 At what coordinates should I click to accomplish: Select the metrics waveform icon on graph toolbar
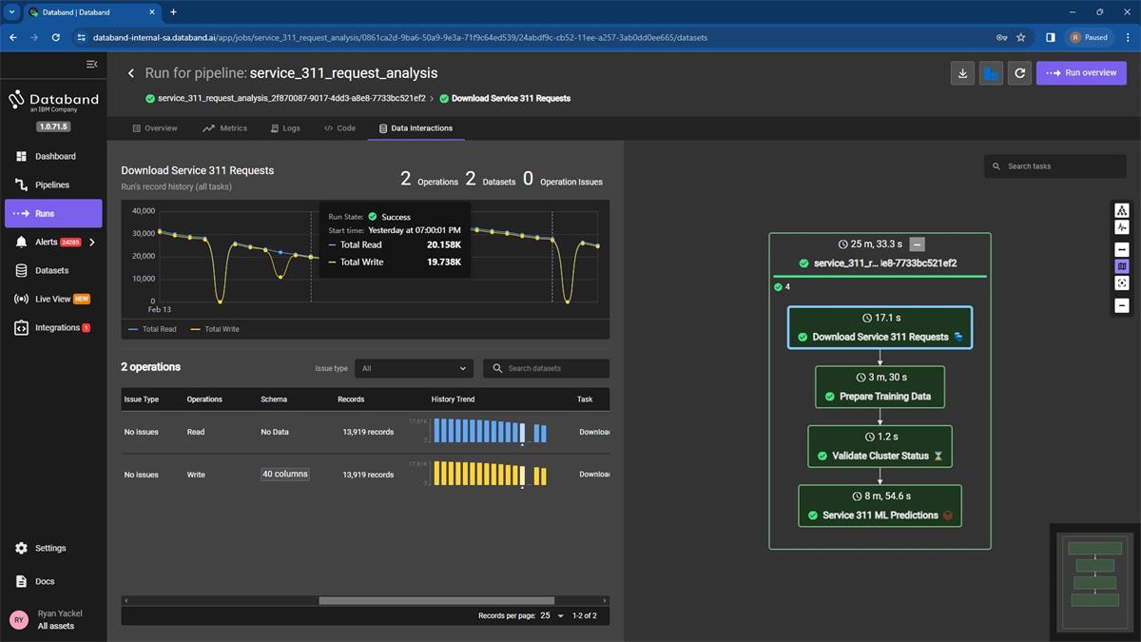tap(1122, 228)
